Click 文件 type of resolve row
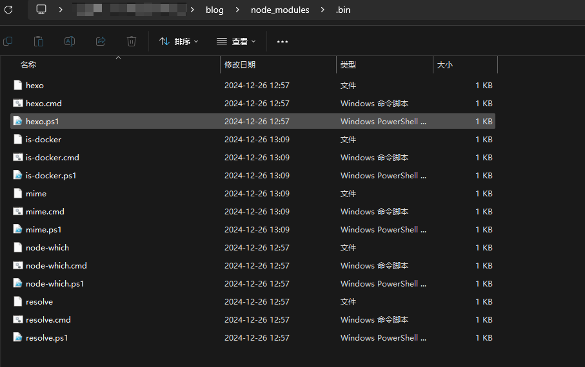This screenshot has height=367, width=585. click(x=348, y=301)
